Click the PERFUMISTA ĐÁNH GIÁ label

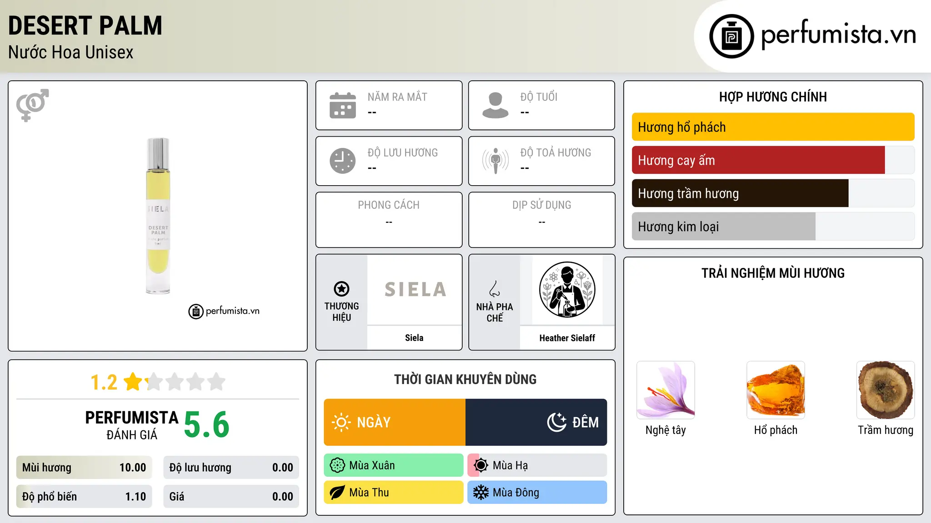[132, 425]
